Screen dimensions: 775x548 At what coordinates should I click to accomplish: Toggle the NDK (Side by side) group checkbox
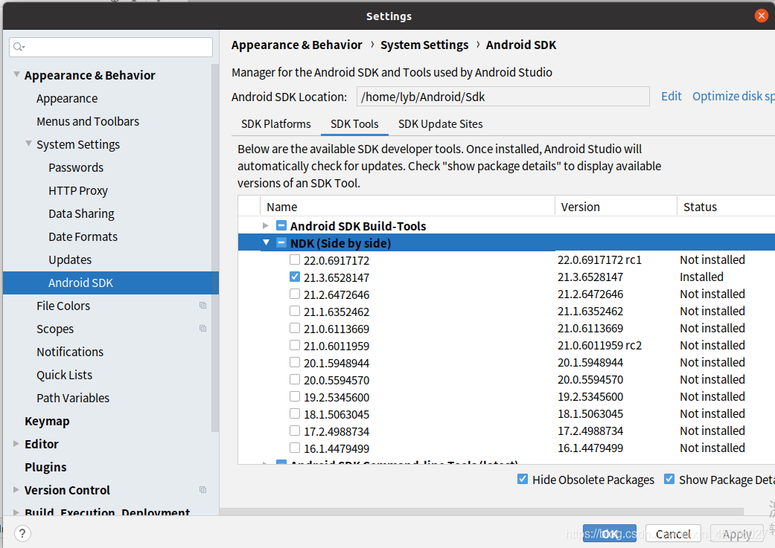[x=281, y=243]
